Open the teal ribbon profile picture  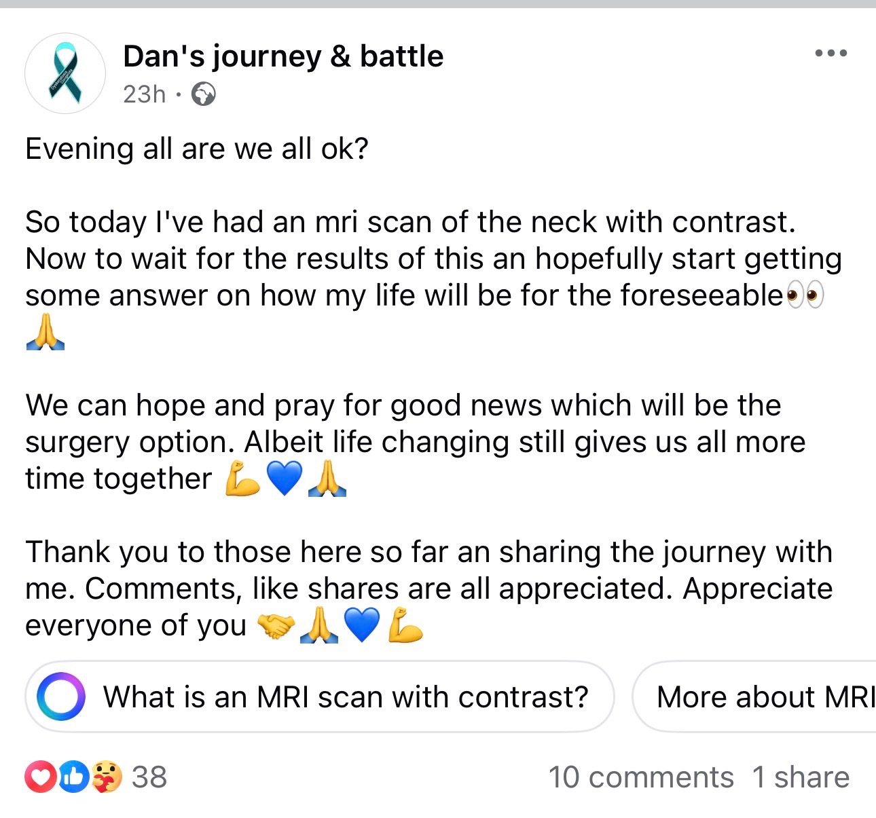65,73
